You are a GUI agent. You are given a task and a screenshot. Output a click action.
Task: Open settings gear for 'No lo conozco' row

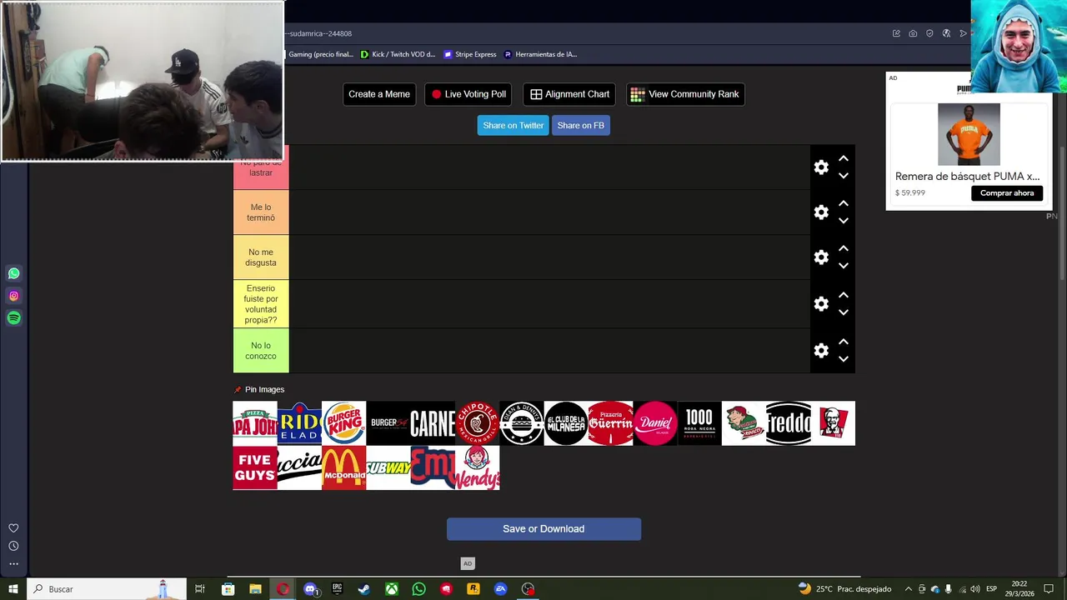point(821,351)
